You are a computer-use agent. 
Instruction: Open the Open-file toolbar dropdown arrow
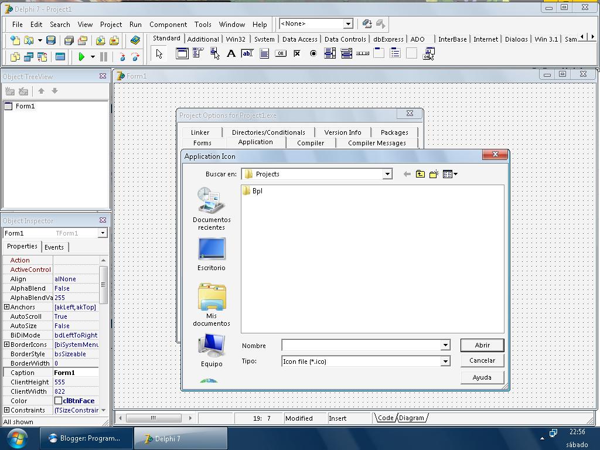click(x=39, y=40)
